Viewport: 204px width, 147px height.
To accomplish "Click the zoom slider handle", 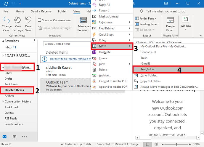I will [176, 144].
